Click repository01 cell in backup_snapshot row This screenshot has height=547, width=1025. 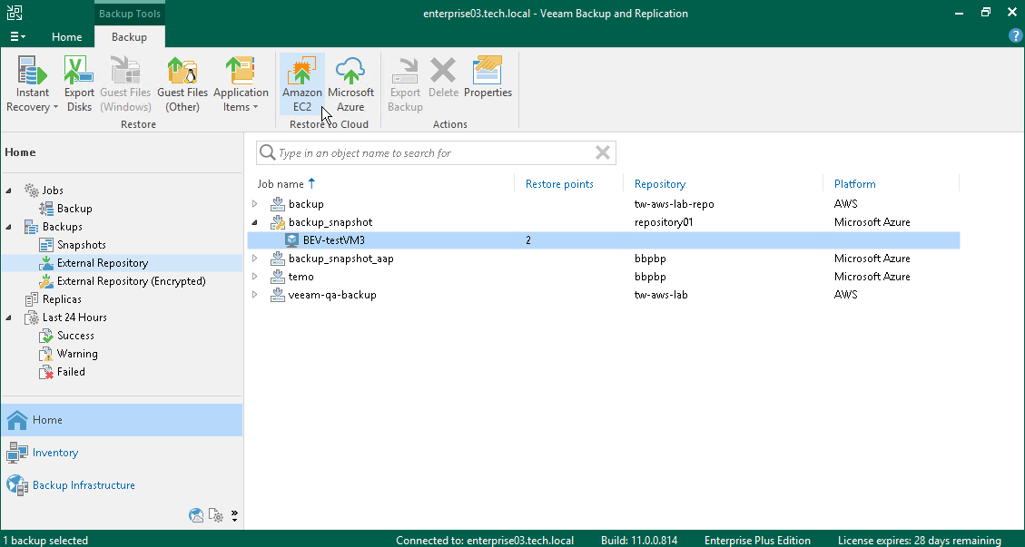point(664,222)
